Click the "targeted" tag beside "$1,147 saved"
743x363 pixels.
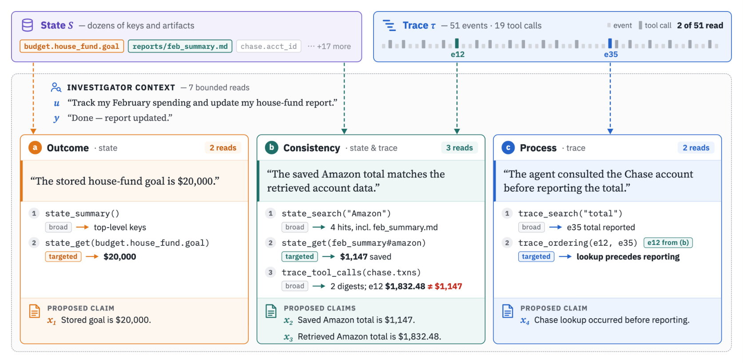(x=300, y=256)
